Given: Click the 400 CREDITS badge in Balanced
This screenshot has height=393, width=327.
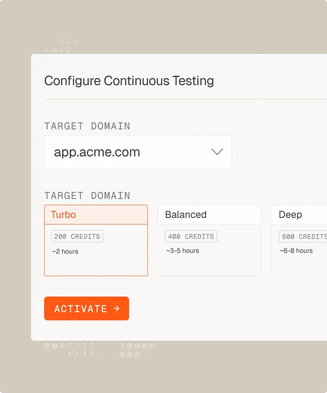Looking at the screenshot, I should 191,236.
